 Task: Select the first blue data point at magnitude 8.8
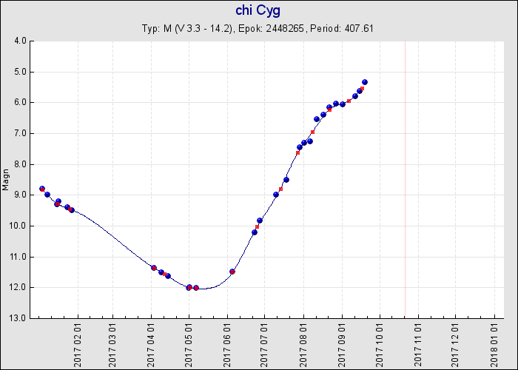tap(42, 189)
